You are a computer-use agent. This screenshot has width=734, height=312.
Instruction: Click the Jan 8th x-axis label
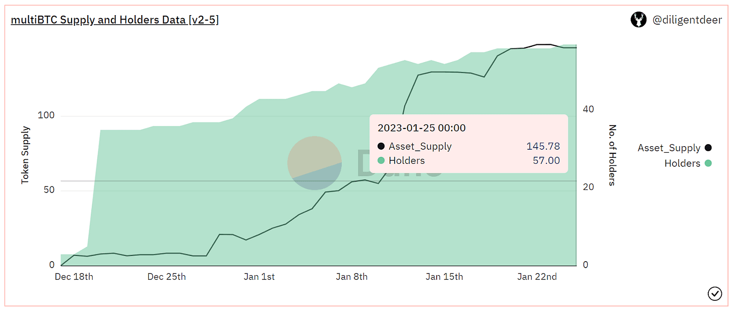coord(352,277)
